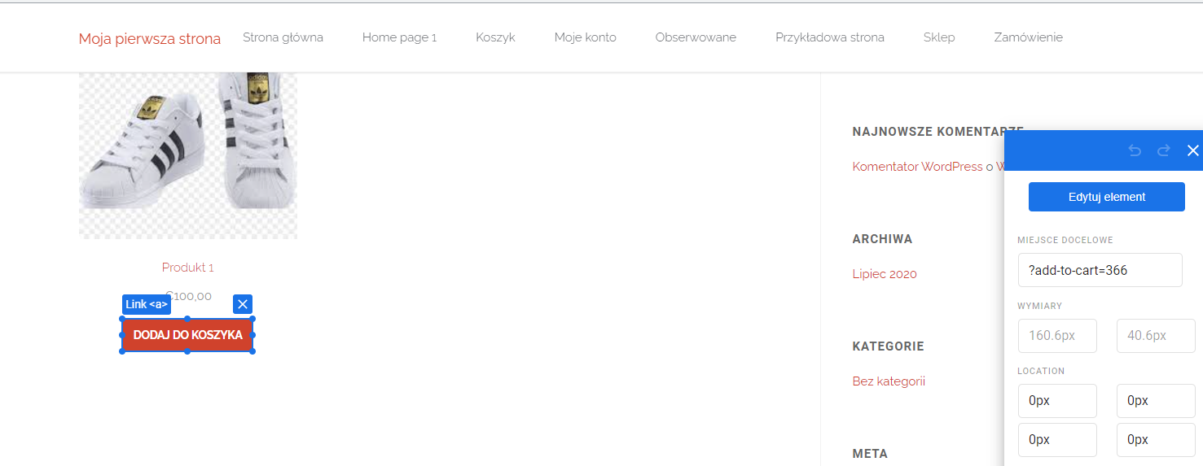This screenshot has width=1203, height=466.
Task: Open the Produkt 1 product link
Action: pyautogui.click(x=187, y=268)
